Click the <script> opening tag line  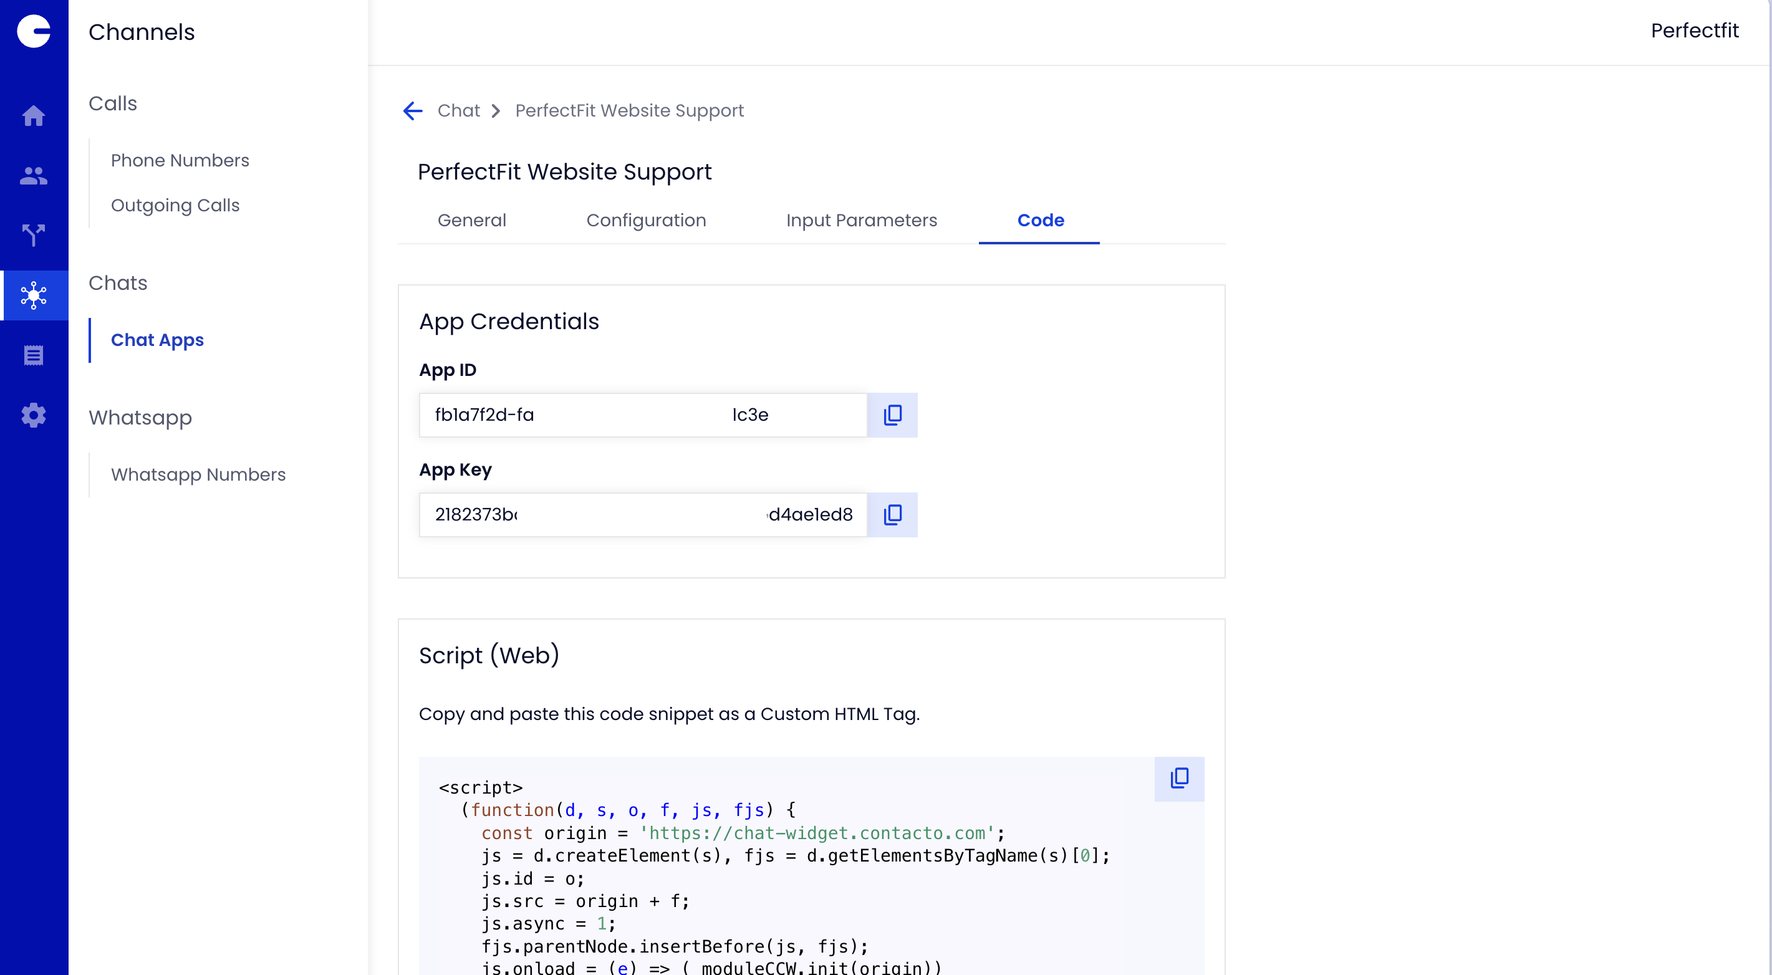(x=481, y=787)
